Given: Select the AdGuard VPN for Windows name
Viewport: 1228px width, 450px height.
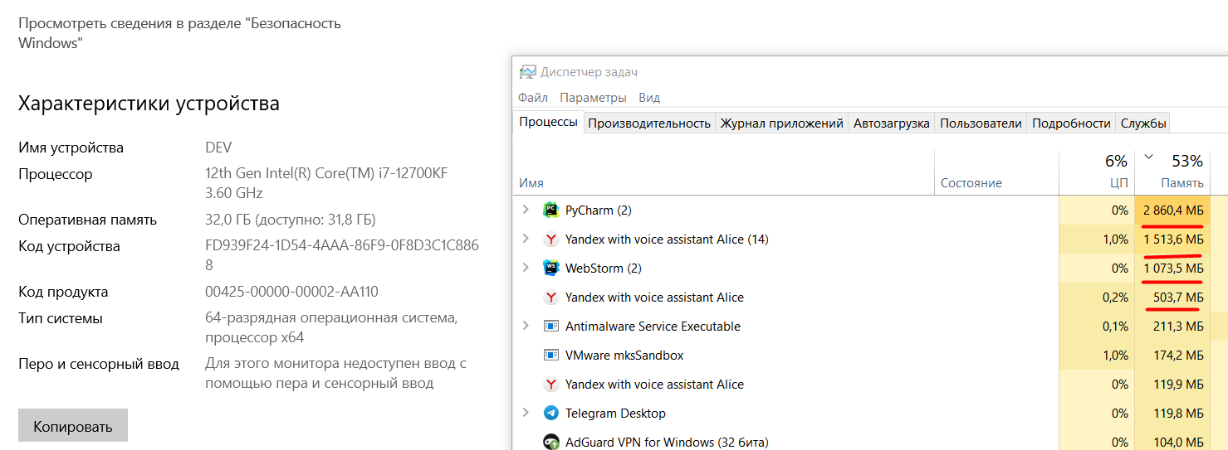Looking at the screenshot, I should point(667,443).
